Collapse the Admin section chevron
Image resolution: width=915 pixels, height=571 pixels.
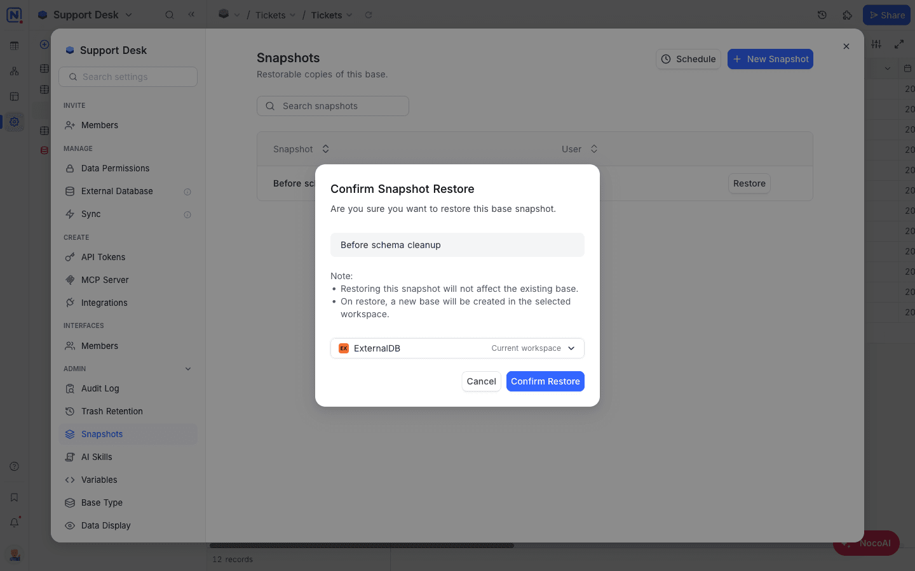pos(188,369)
